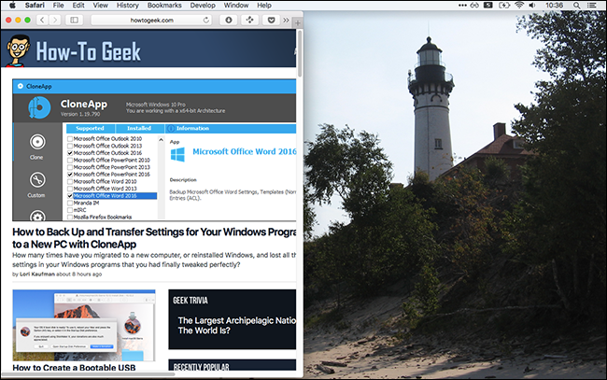Viewport: 607px width, 380px height.
Task: Open the CloneApp article screenshot image
Action: pos(154,149)
